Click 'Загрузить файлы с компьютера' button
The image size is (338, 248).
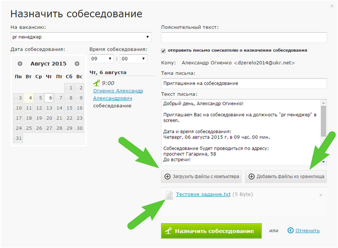pos(201,176)
